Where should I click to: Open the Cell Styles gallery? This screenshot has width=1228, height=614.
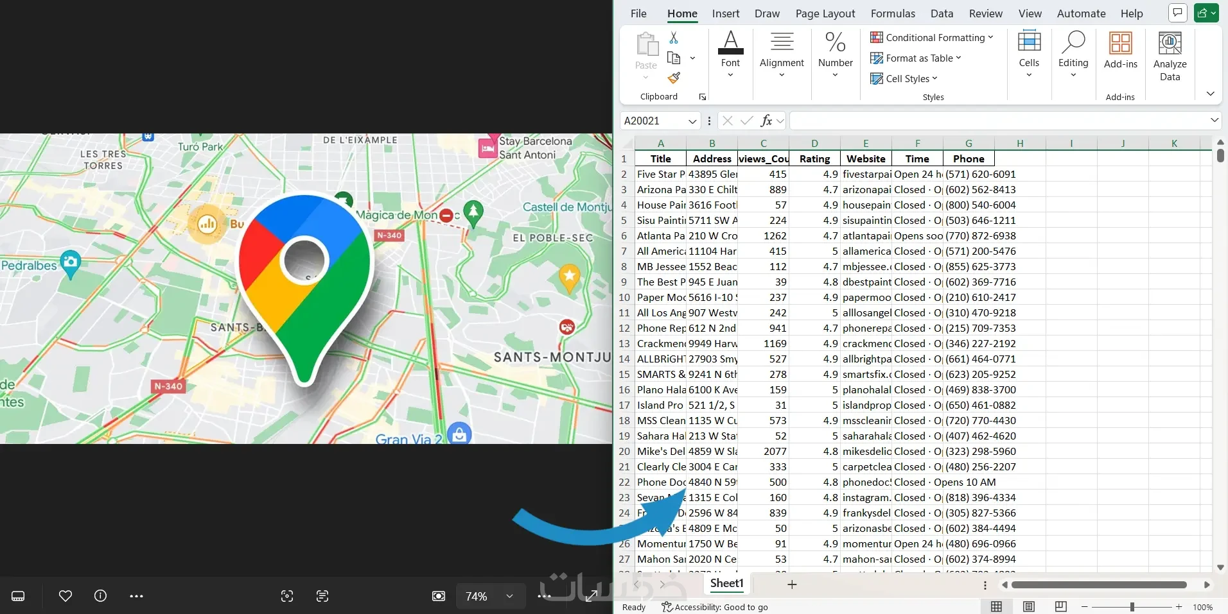[x=904, y=79]
